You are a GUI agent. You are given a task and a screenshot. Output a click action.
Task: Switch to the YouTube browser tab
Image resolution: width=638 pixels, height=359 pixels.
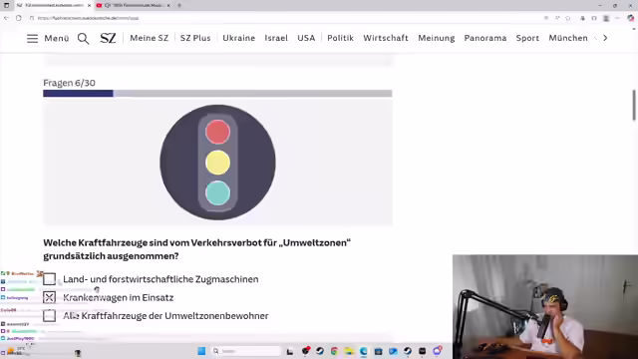(x=134, y=5)
